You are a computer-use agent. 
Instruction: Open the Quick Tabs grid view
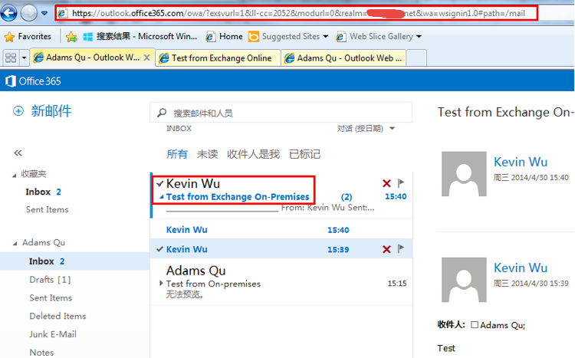click(x=11, y=58)
